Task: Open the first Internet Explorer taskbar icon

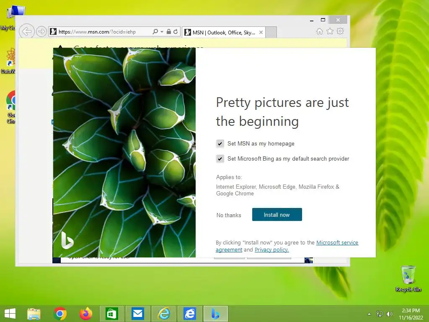Action: (164, 314)
